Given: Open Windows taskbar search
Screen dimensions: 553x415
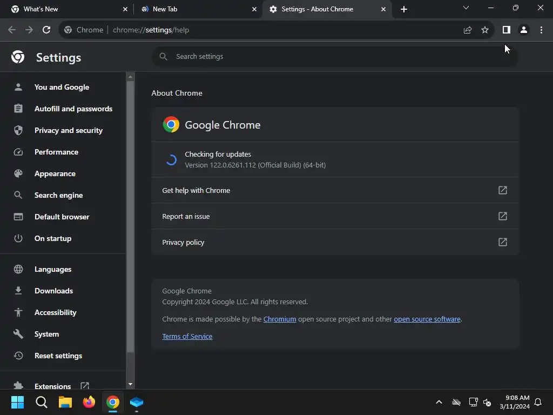Looking at the screenshot, I should (x=41, y=402).
